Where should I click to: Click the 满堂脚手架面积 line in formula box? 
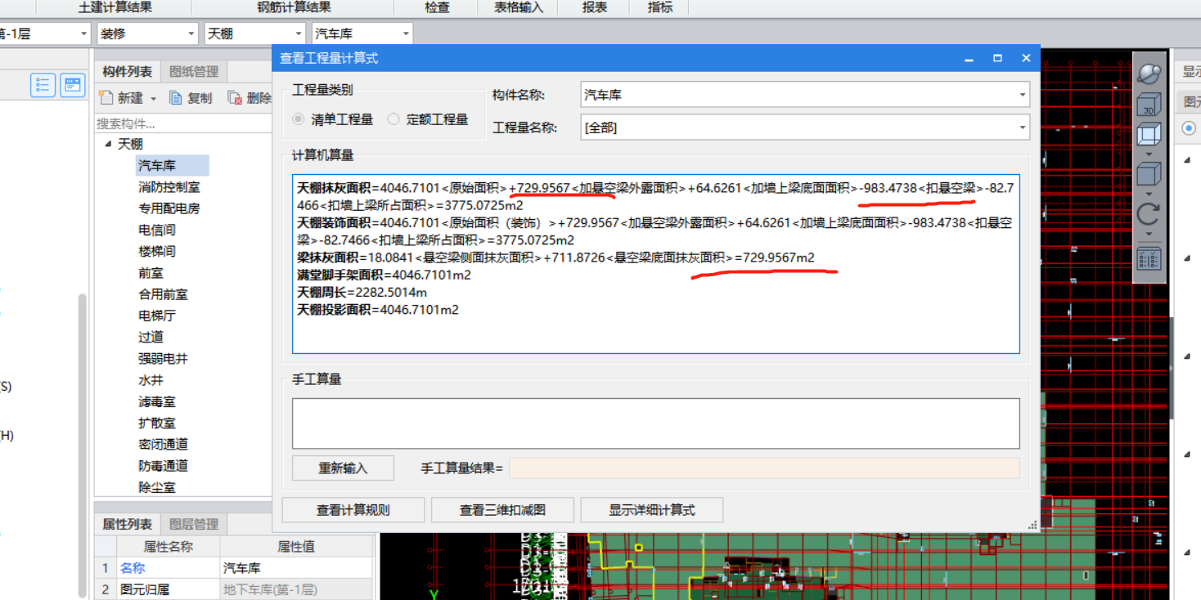point(384,275)
